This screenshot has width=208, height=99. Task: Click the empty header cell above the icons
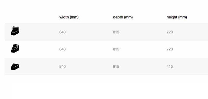pyautogui.click(x=32, y=17)
